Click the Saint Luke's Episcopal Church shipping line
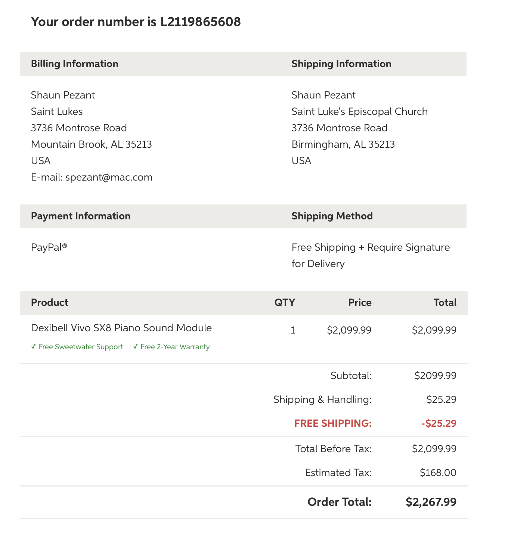Screen dimensions: 505x535 (359, 112)
